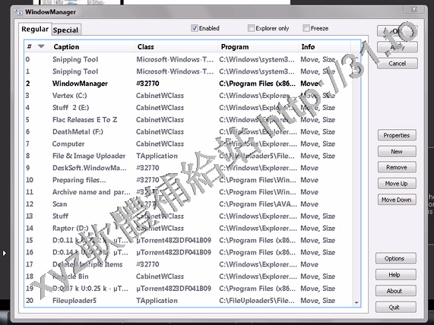The width and height of the screenshot is (434, 325).
Task: Switch to the Special tab
Action: coord(66,30)
